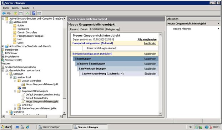Collapse Domänen node
Image resolution: width=222 pixels, height=130 pixels.
[7, 74]
